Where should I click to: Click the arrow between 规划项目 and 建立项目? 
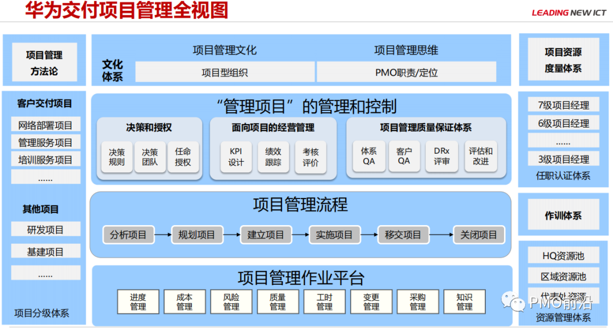click(x=232, y=234)
